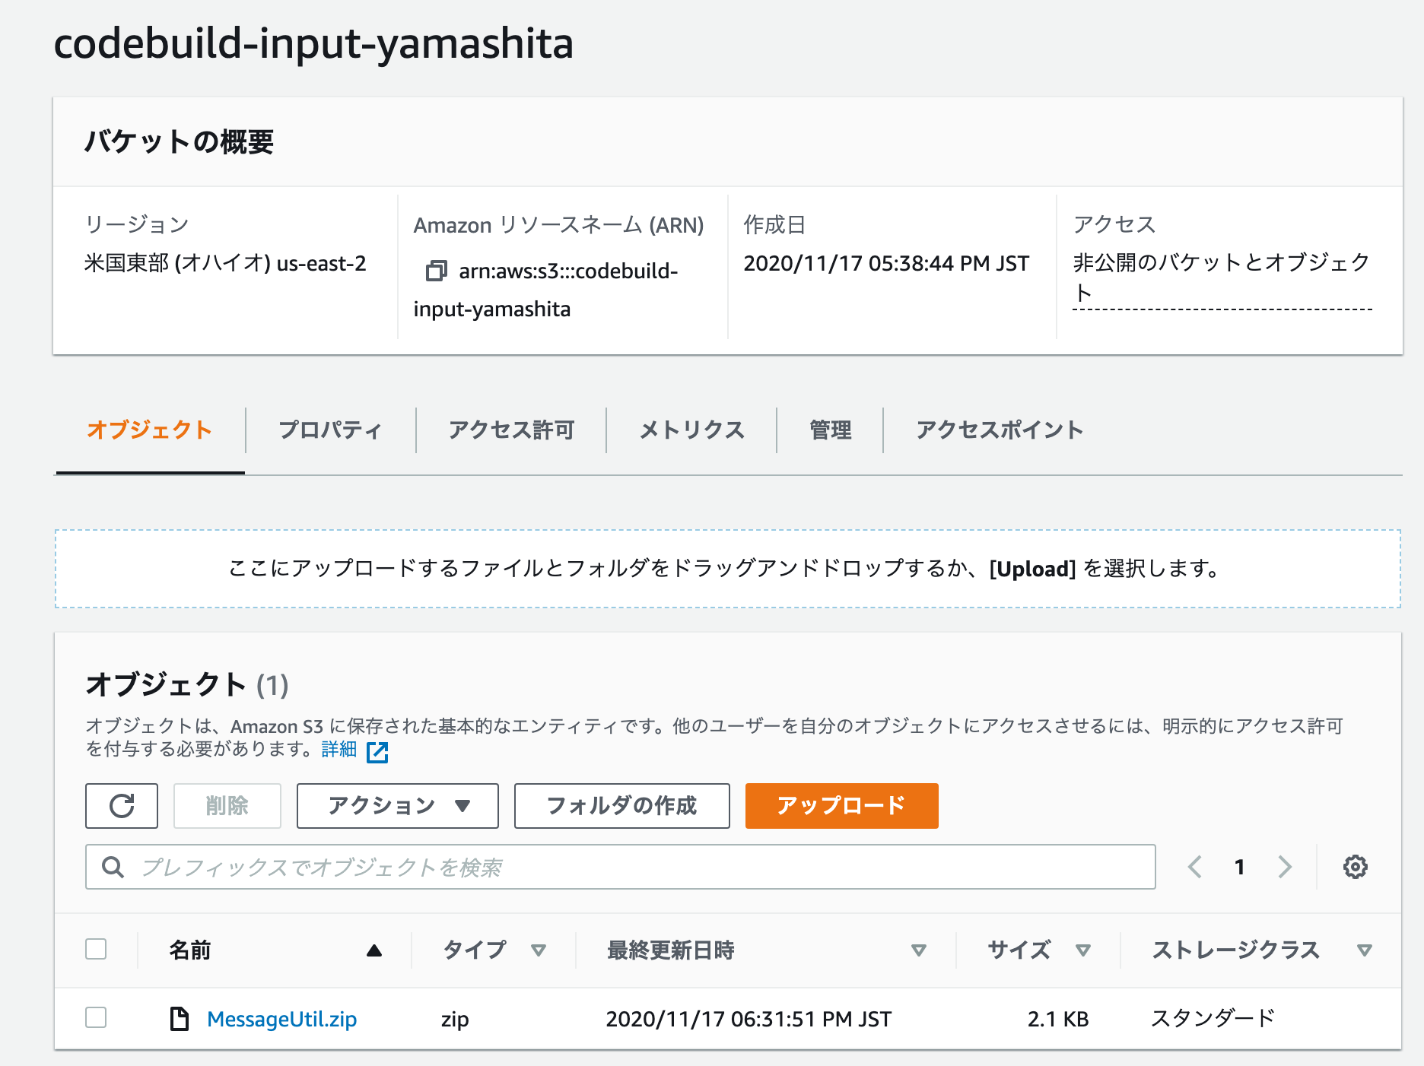Click the search magnifier icon
This screenshot has height=1066, width=1424.
113,867
